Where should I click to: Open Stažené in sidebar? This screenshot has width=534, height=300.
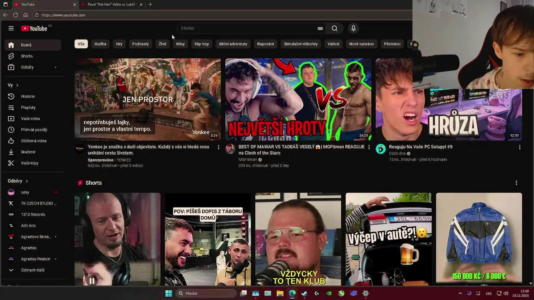tap(33, 152)
